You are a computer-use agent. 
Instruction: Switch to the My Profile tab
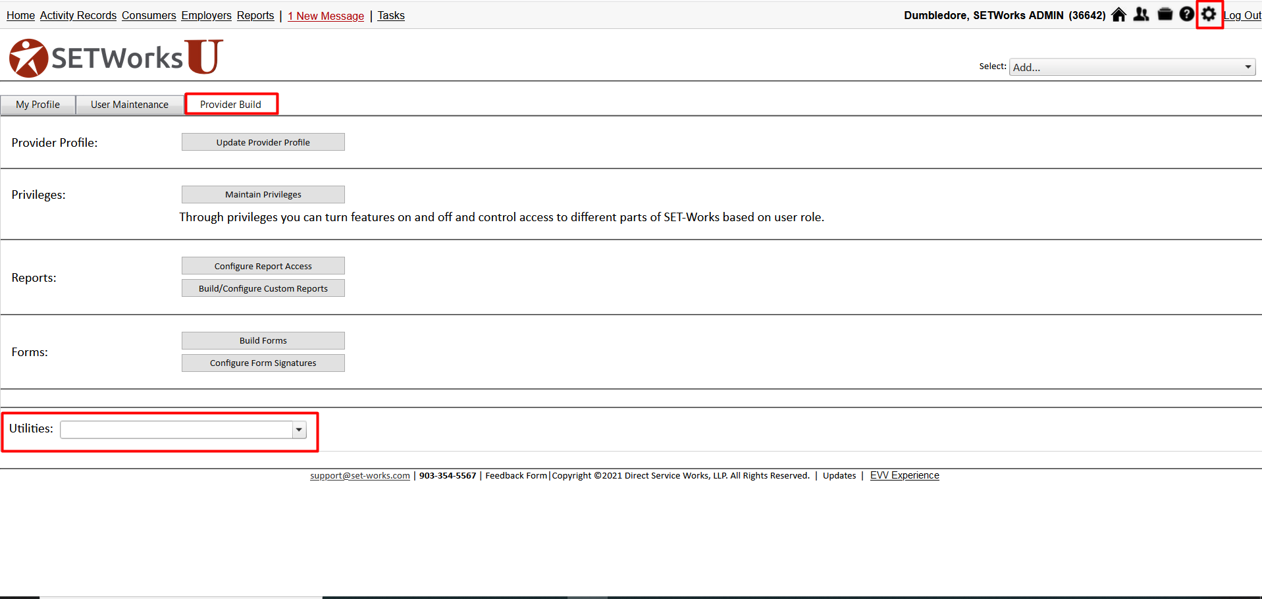click(x=38, y=105)
